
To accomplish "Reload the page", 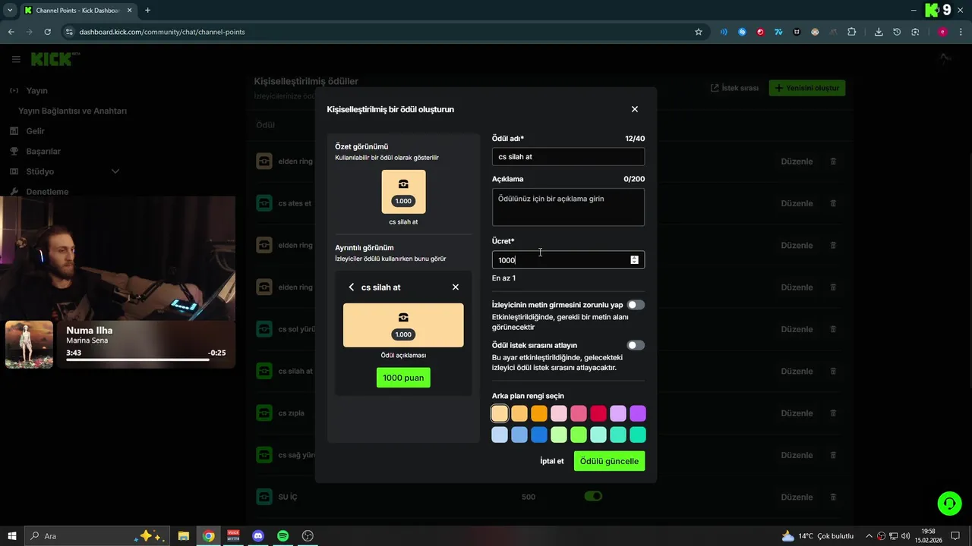I will click(x=47, y=32).
